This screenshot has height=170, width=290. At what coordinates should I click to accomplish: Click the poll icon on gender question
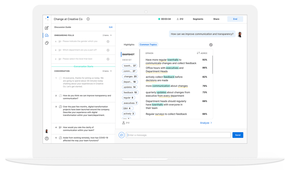60,41
